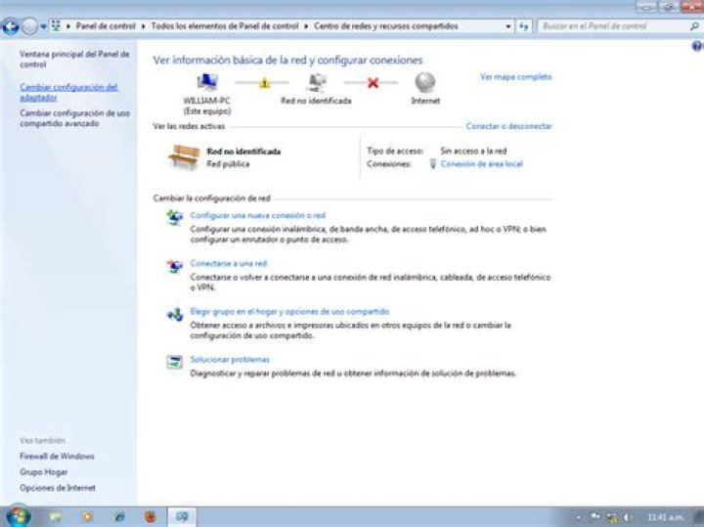The height and width of the screenshot is (527, 704).
Task: Click the volume speaker tray icon
Action: pos(627,517)
